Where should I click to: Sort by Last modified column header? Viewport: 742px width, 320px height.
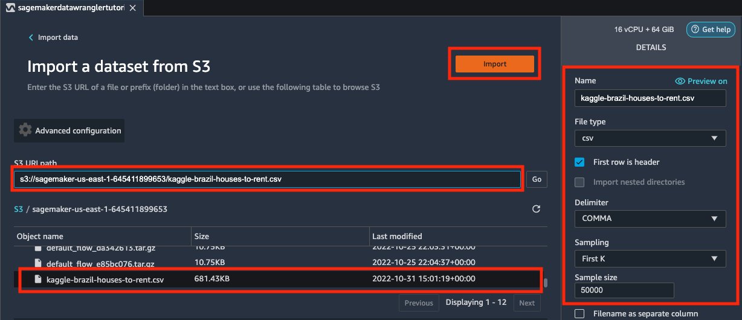(398, 236)
